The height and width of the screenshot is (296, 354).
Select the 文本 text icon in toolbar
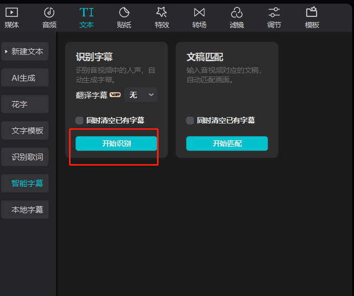point(86,13)
